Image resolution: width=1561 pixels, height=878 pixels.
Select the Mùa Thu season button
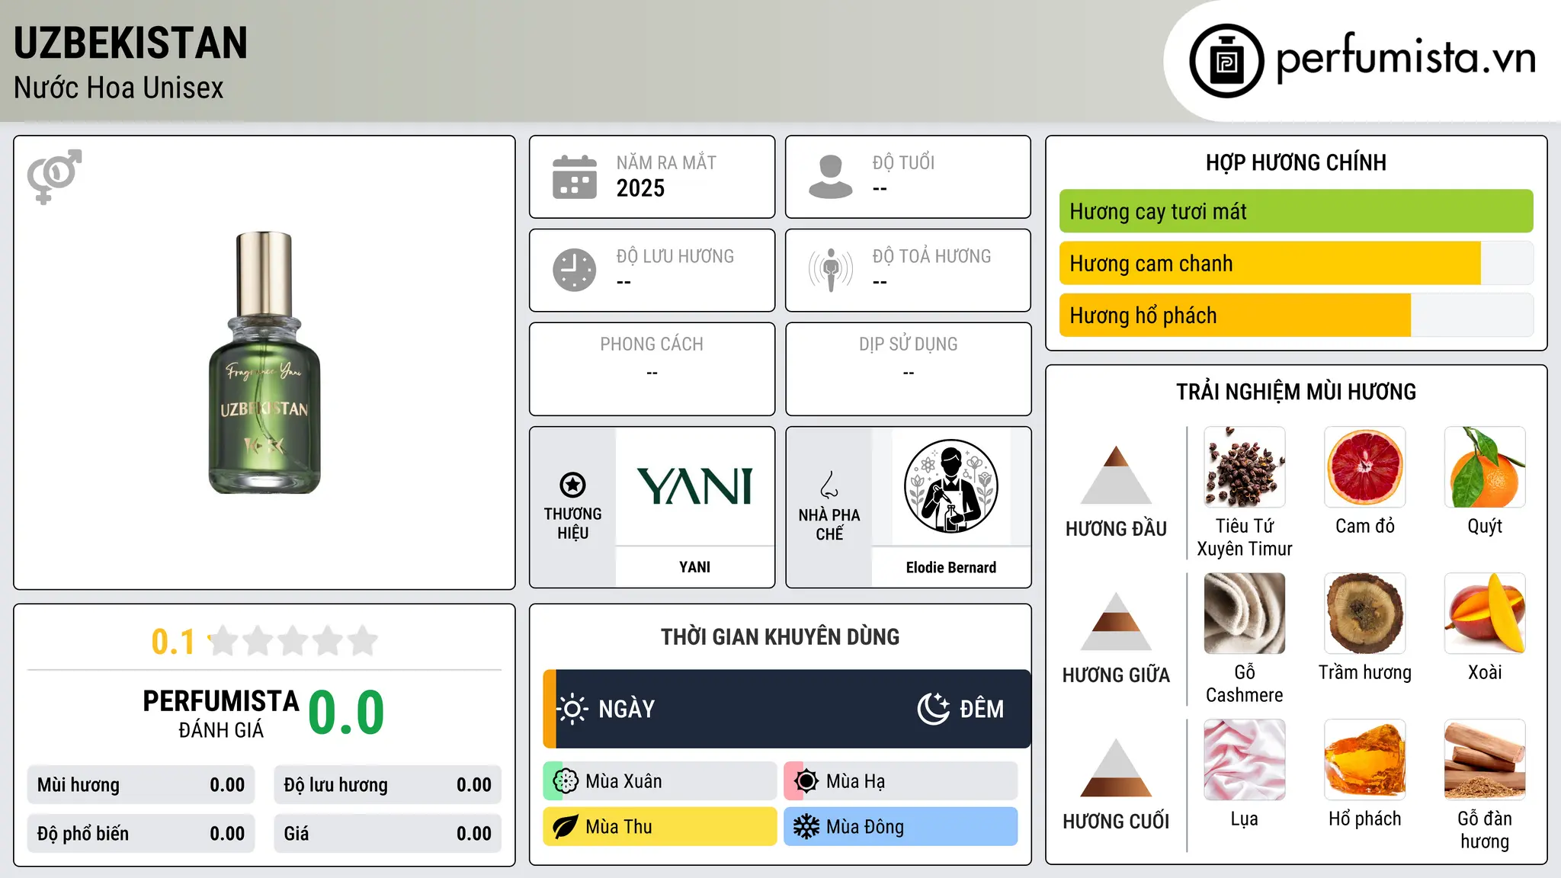660,827
